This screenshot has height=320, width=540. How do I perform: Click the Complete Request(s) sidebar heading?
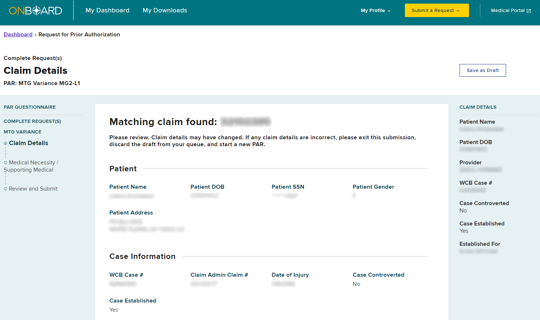(x=32, y=121)
